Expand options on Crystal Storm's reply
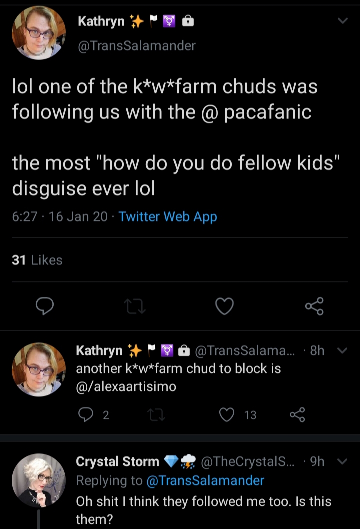 coord(342,461)
